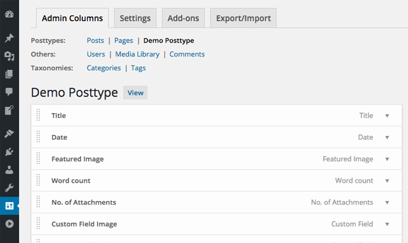Click the bold Date column label
The image size is (408, 243).
[59, 137]
